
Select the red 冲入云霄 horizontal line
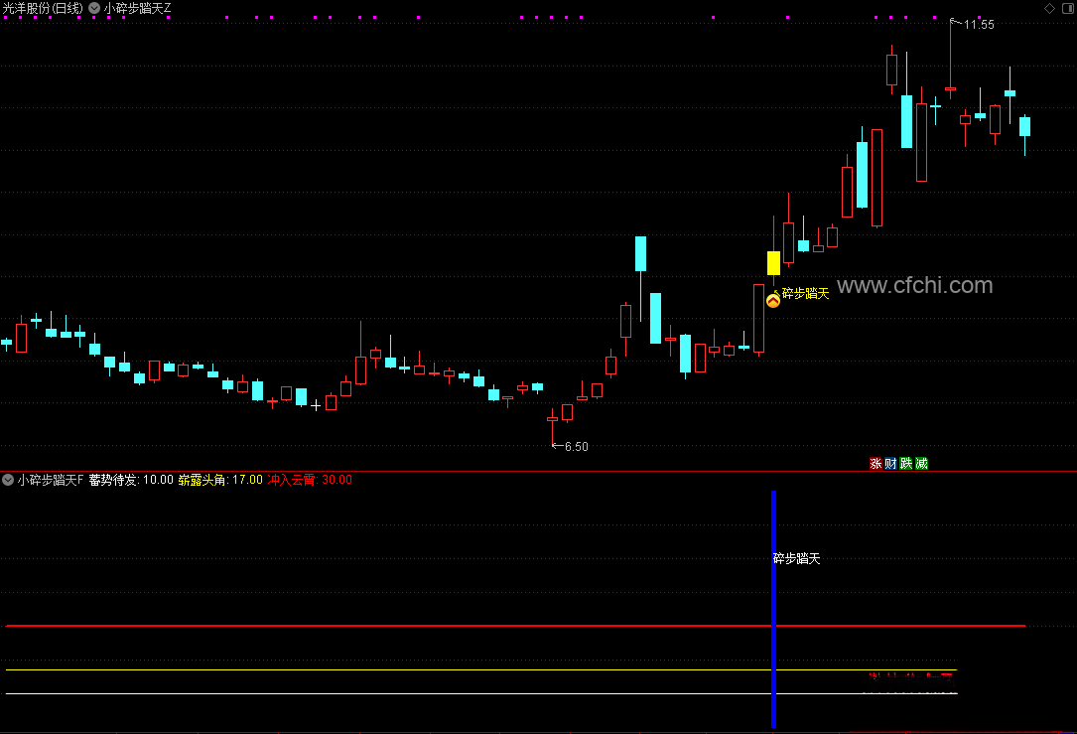pos(515,626)
